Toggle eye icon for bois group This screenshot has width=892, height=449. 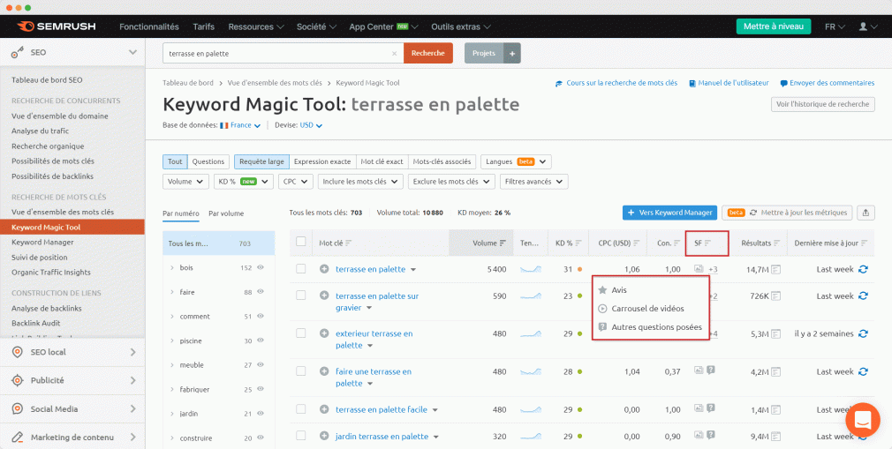pyautogui.click(x=261, y=267)
